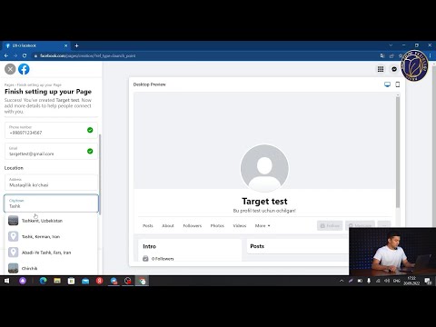
Task: Switch to desktop preview icon
Action: 387,84
